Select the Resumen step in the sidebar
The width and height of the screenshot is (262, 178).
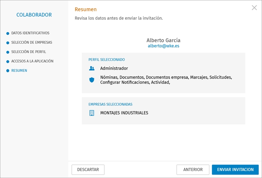point(19,70)
